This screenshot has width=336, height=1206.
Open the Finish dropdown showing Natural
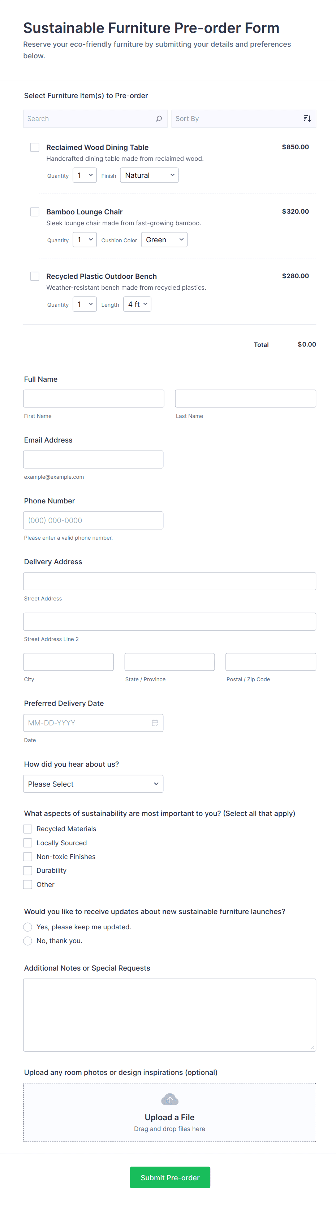[x=149, y=176]
